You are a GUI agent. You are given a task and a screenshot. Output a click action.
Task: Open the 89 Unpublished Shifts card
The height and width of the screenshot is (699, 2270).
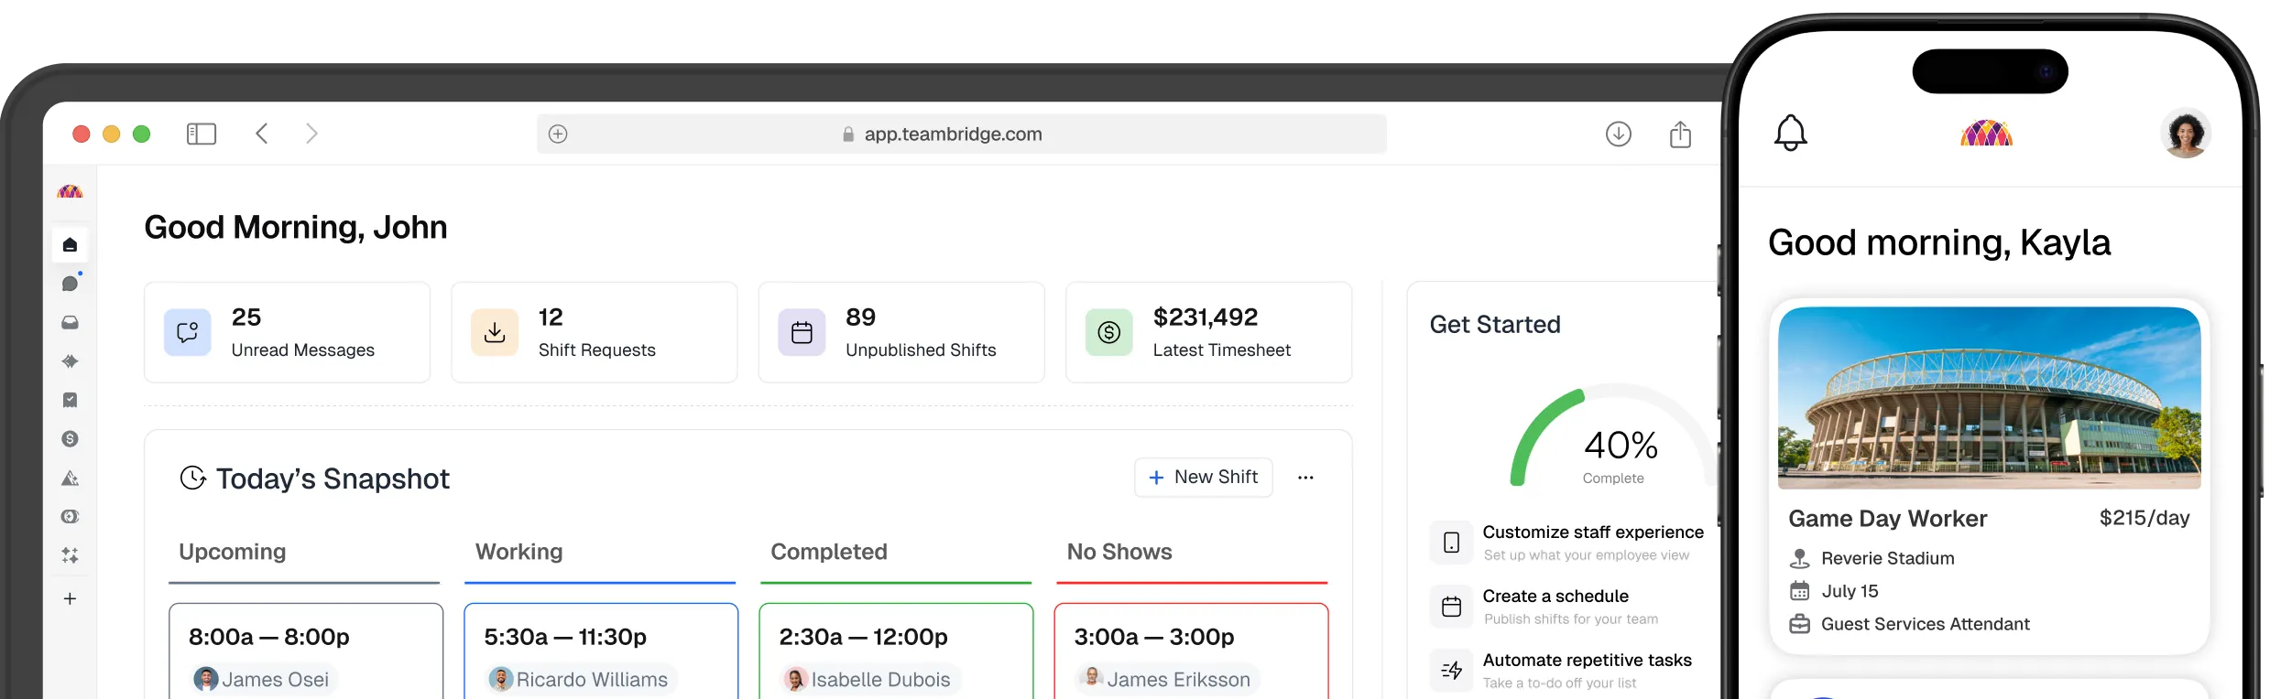[x=901, y=333]
